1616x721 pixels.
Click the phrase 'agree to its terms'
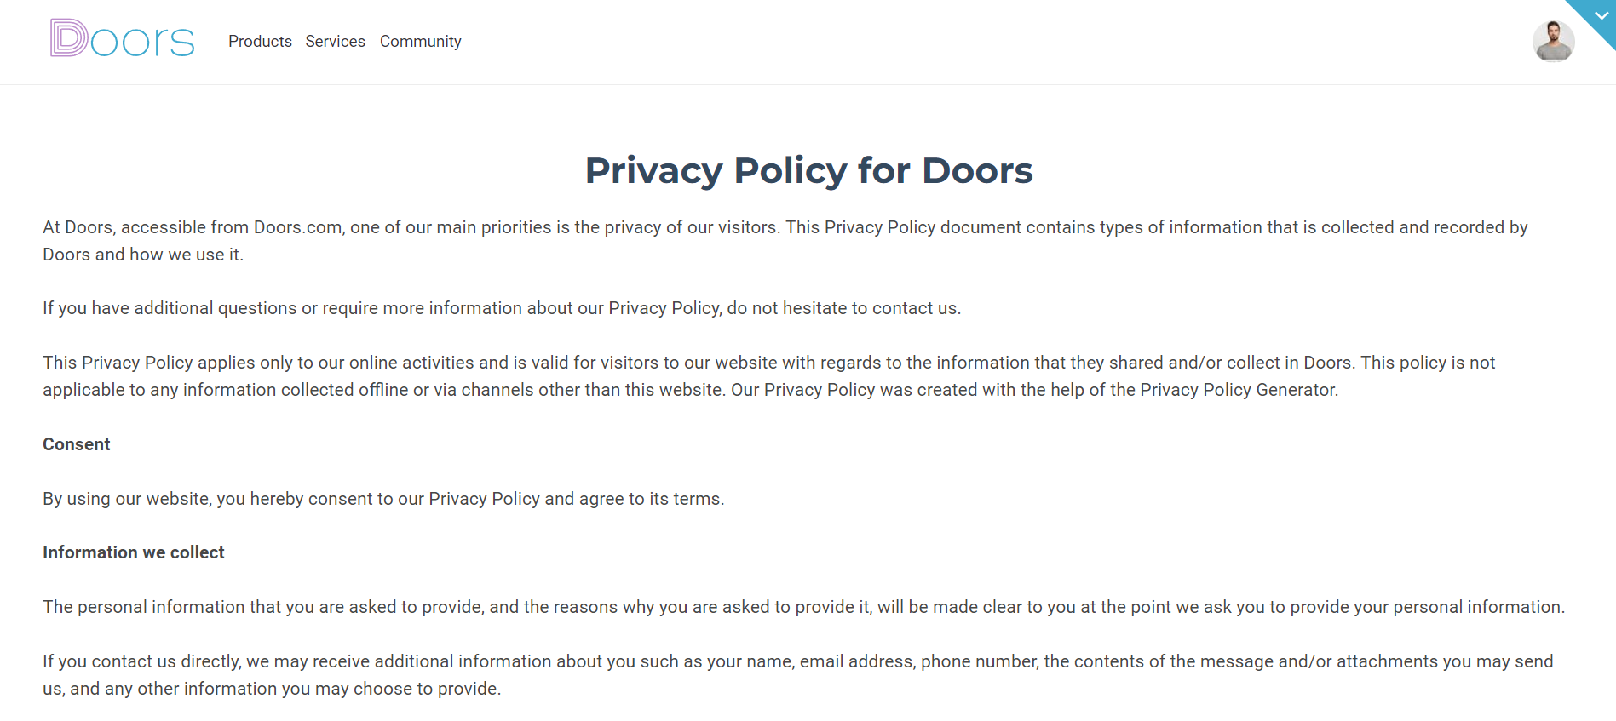(650, 499)
